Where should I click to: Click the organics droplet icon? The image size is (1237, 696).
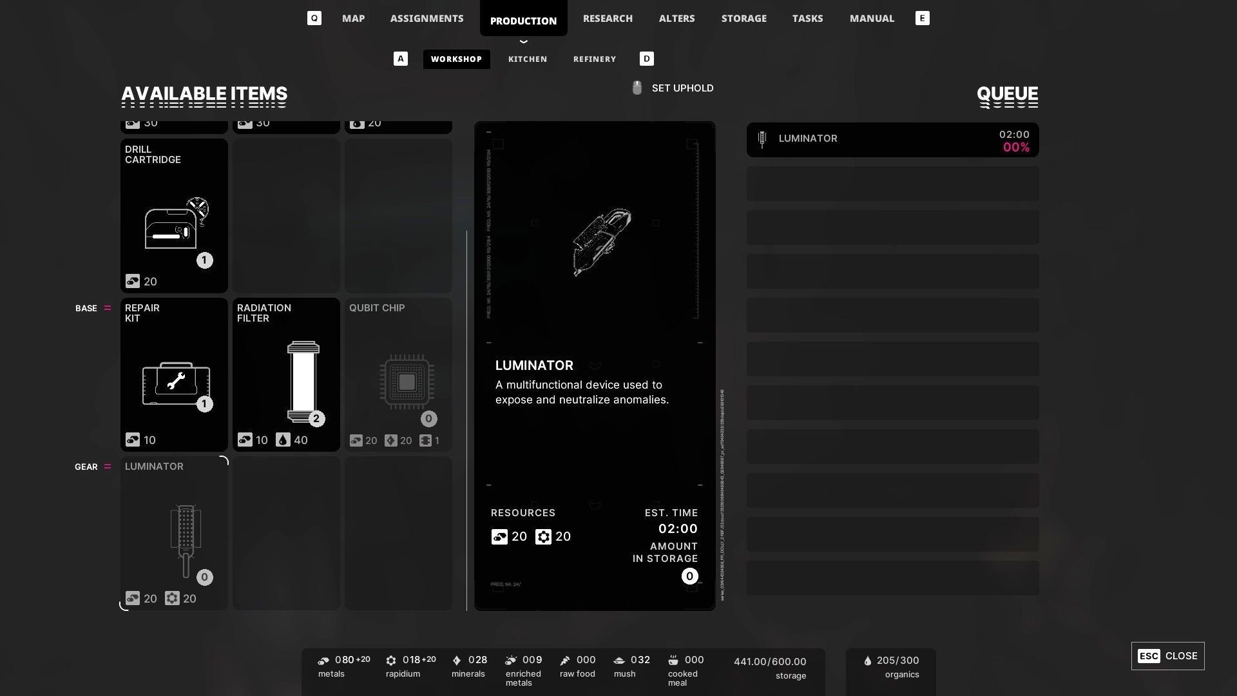867,661
